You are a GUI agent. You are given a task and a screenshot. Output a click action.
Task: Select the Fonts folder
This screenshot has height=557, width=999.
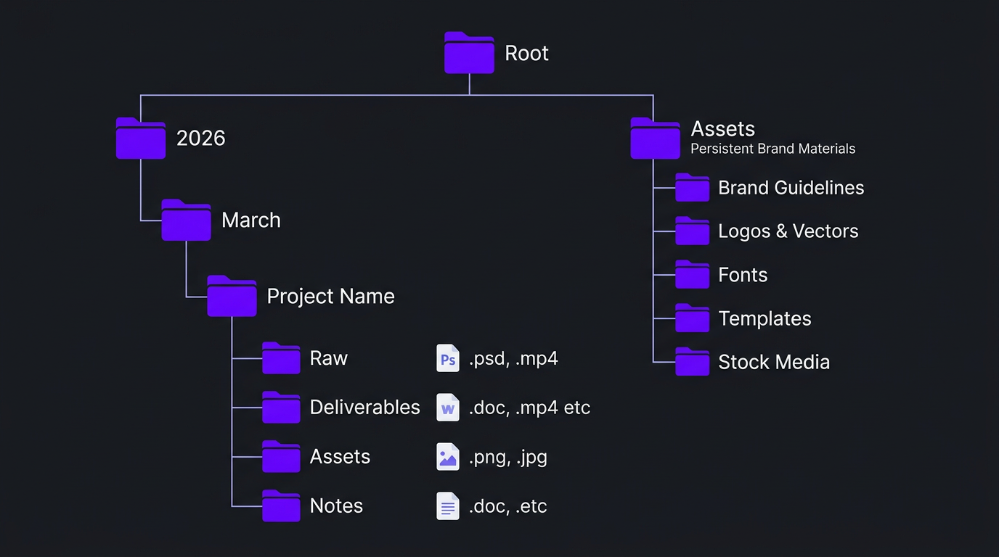(692, 274)
